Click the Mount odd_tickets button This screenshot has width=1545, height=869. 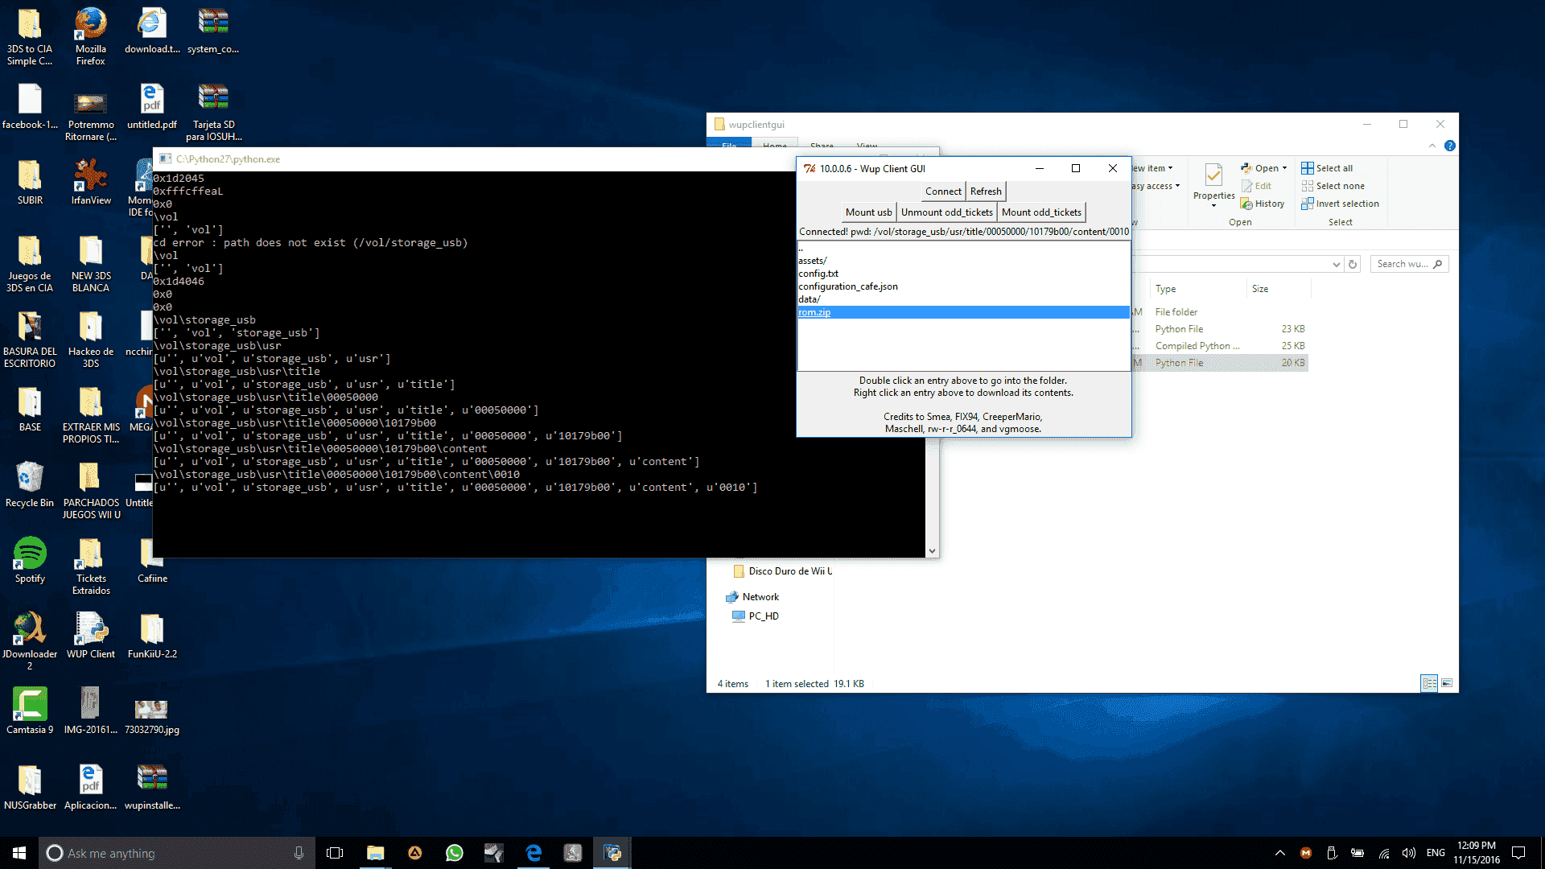pos(1041,212)
